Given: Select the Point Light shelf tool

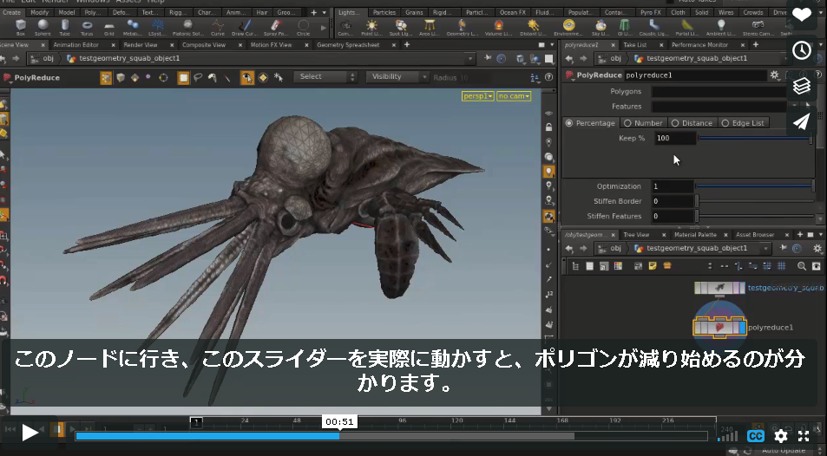Looking at the screenshot, I should coord(371,27).
